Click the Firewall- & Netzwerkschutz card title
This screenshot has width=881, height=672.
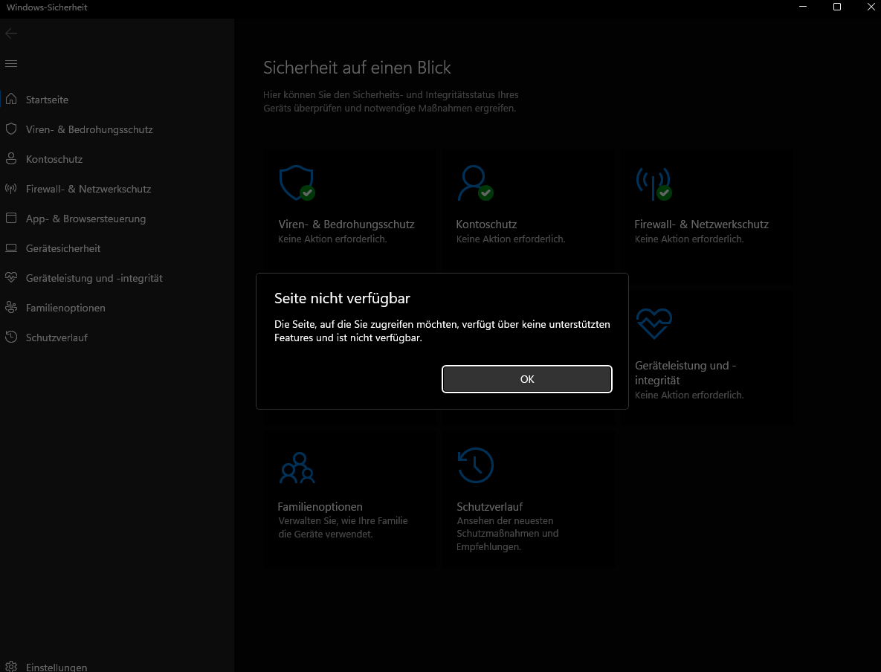tap(701, 224)
